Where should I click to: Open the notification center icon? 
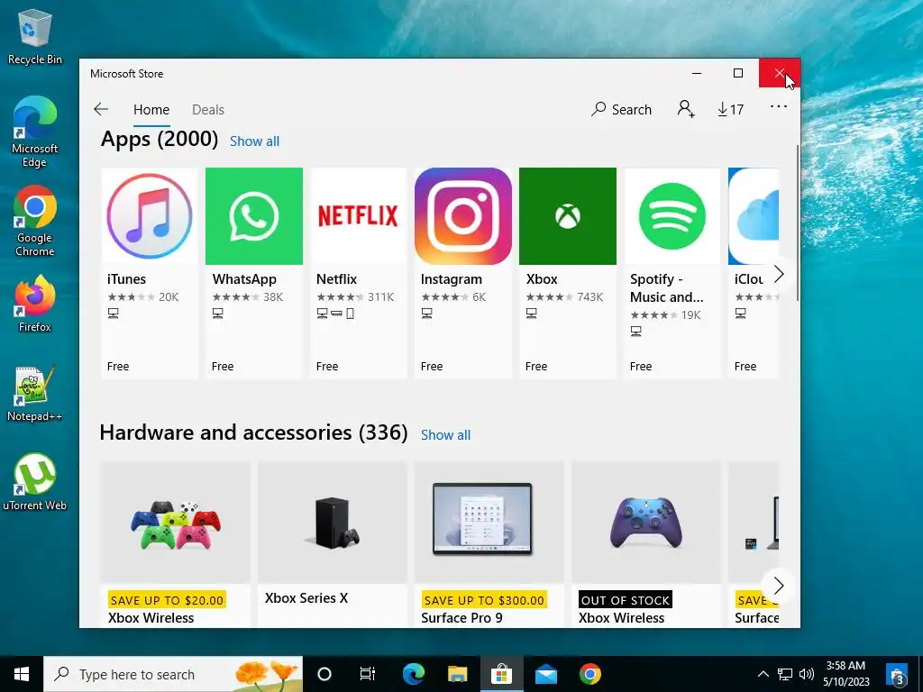click(897, 674)
